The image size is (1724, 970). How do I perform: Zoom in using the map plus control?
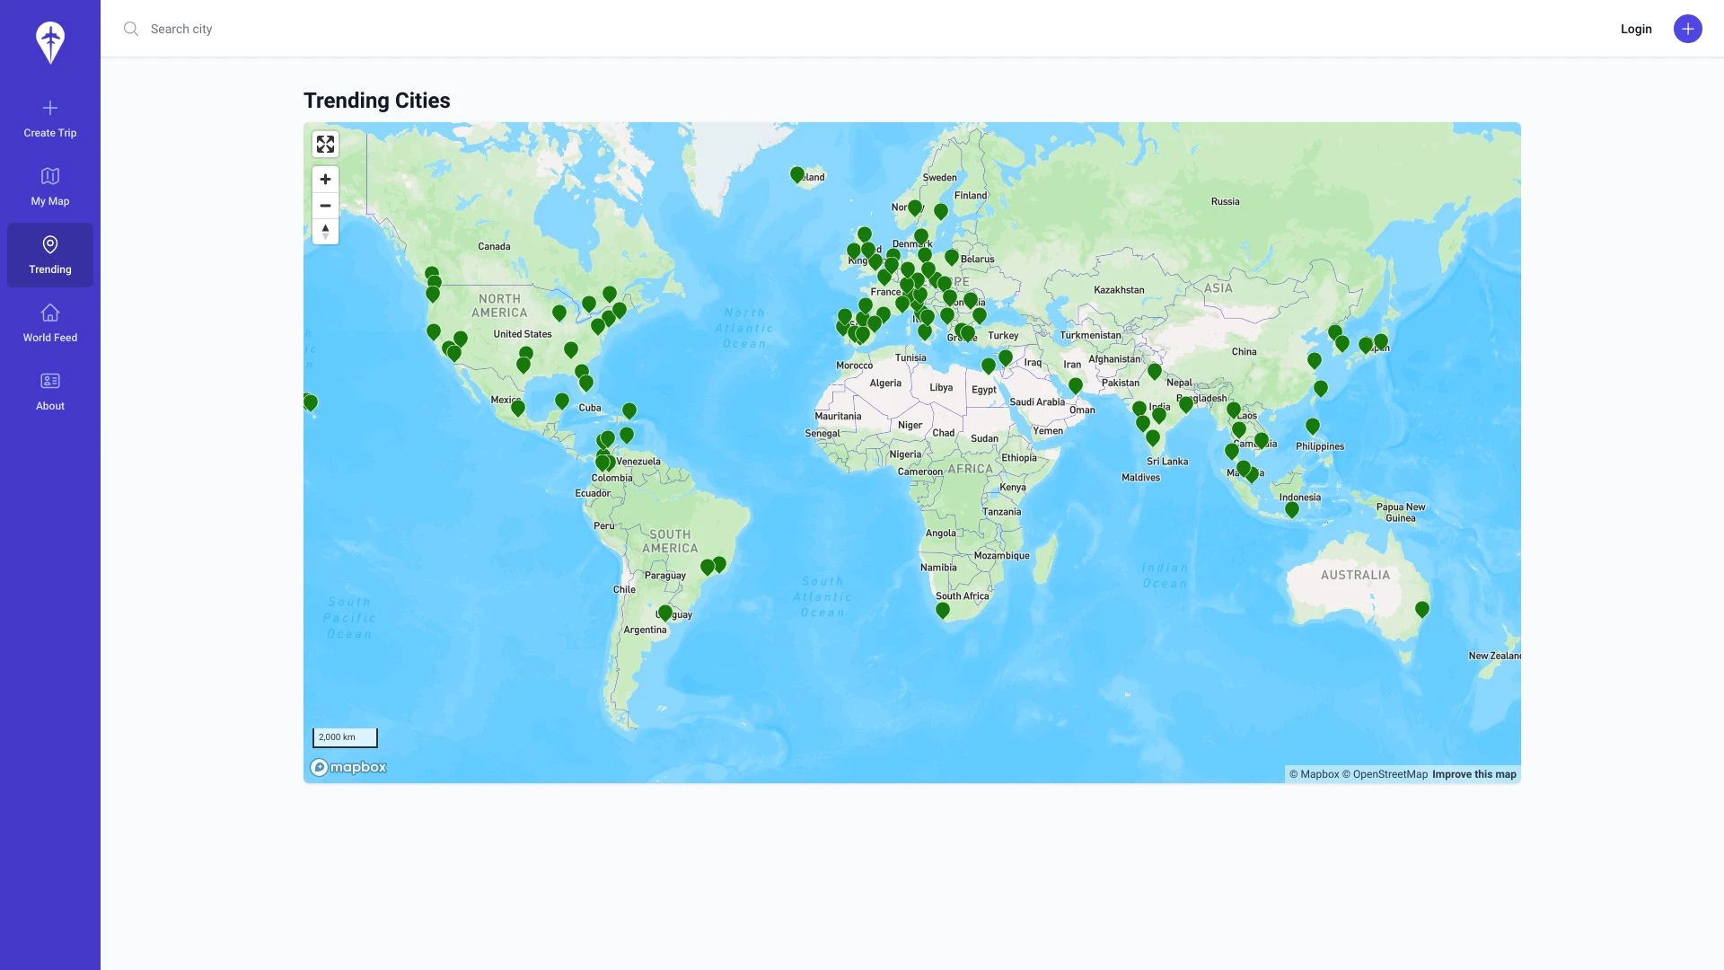[x=325, y=179]
